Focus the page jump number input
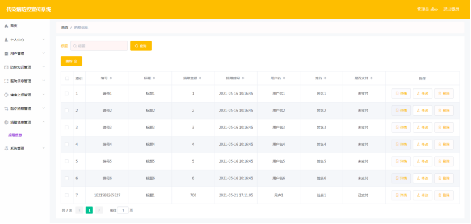 [x=123, y=210]
